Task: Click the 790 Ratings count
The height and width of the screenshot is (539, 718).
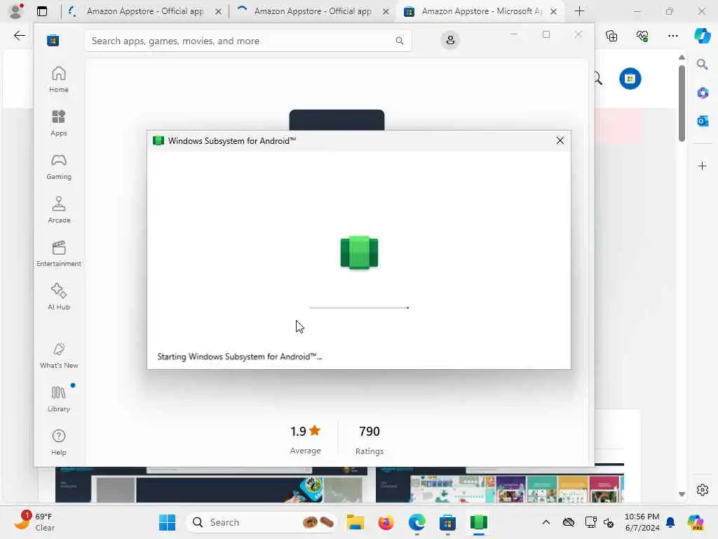Action: (369, 439)
